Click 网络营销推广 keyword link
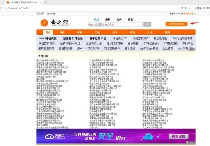 tap(141, 38)
